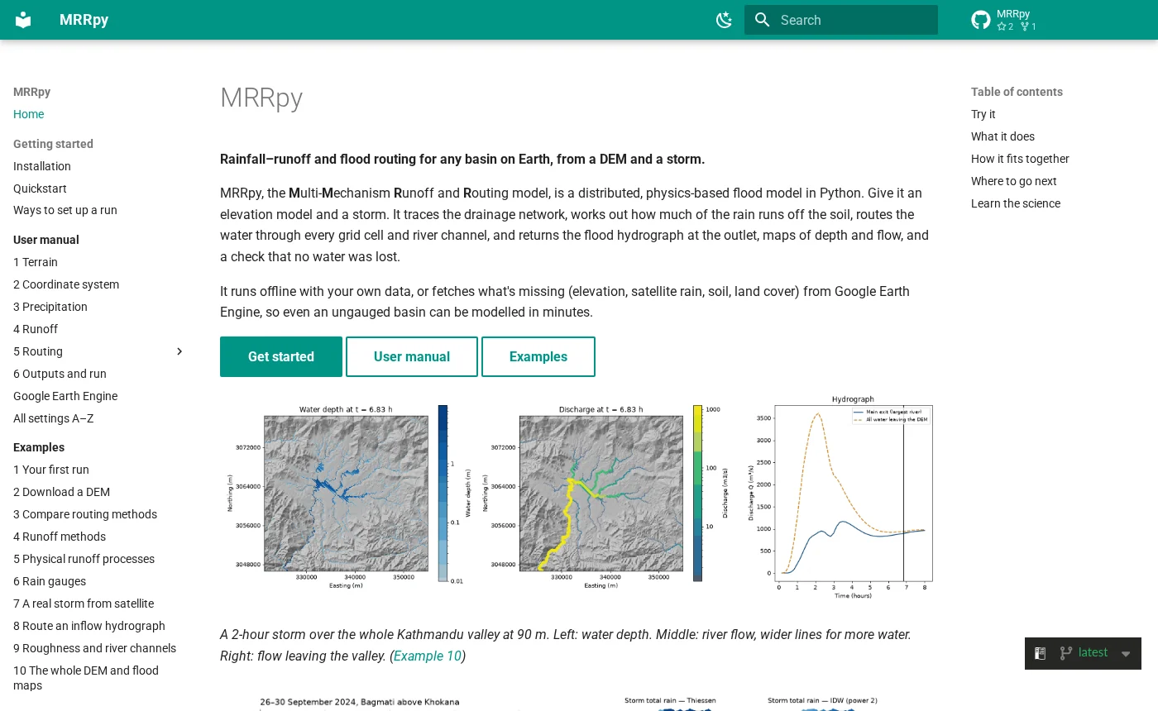Viewport: 1158px width, 711px height.
Task: Focus the Search input field
Action: [841, 20]
